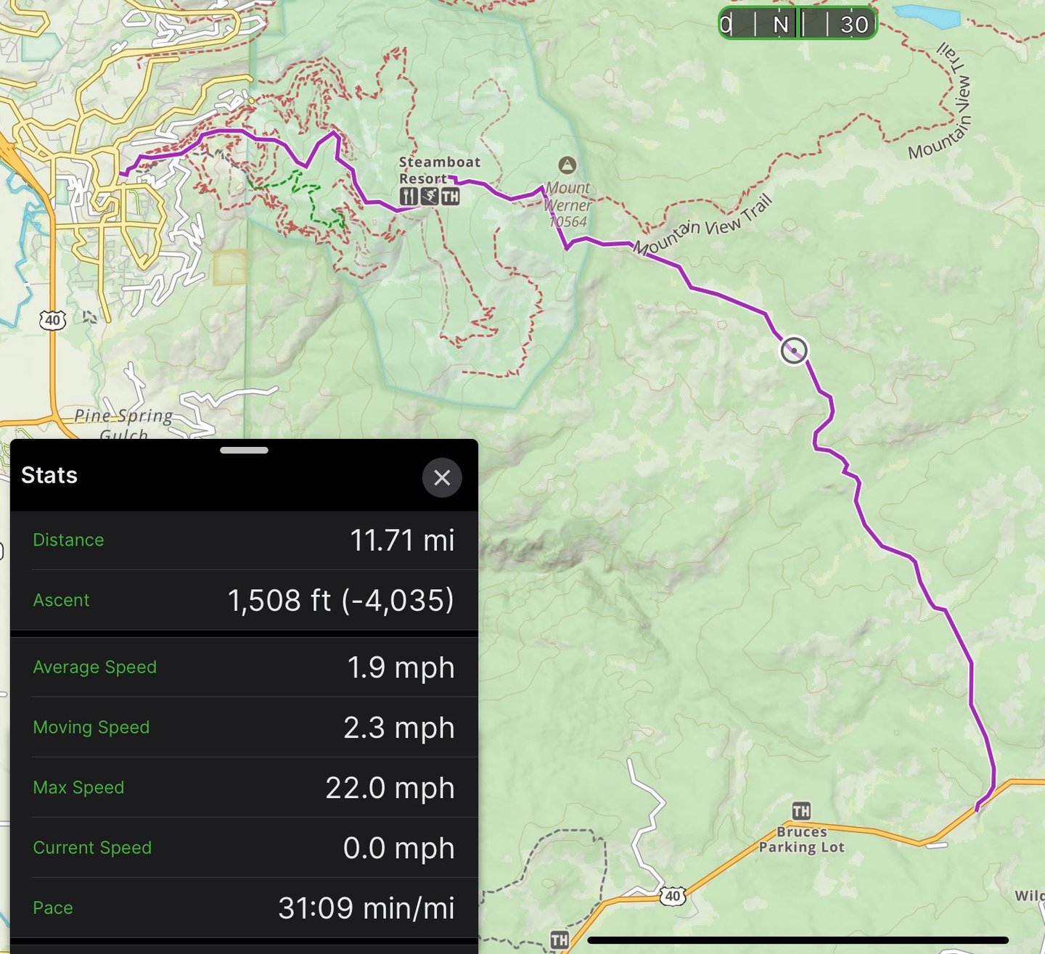Select the Distance label
1045x954 pixels.
(68, 540)
